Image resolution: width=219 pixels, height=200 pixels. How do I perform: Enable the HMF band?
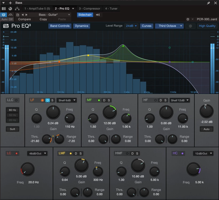click(x=127, y=153)
